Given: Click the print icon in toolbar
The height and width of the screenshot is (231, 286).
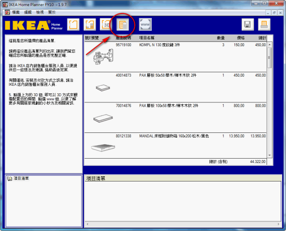Looking at the screenshot, I should point(264,25).
